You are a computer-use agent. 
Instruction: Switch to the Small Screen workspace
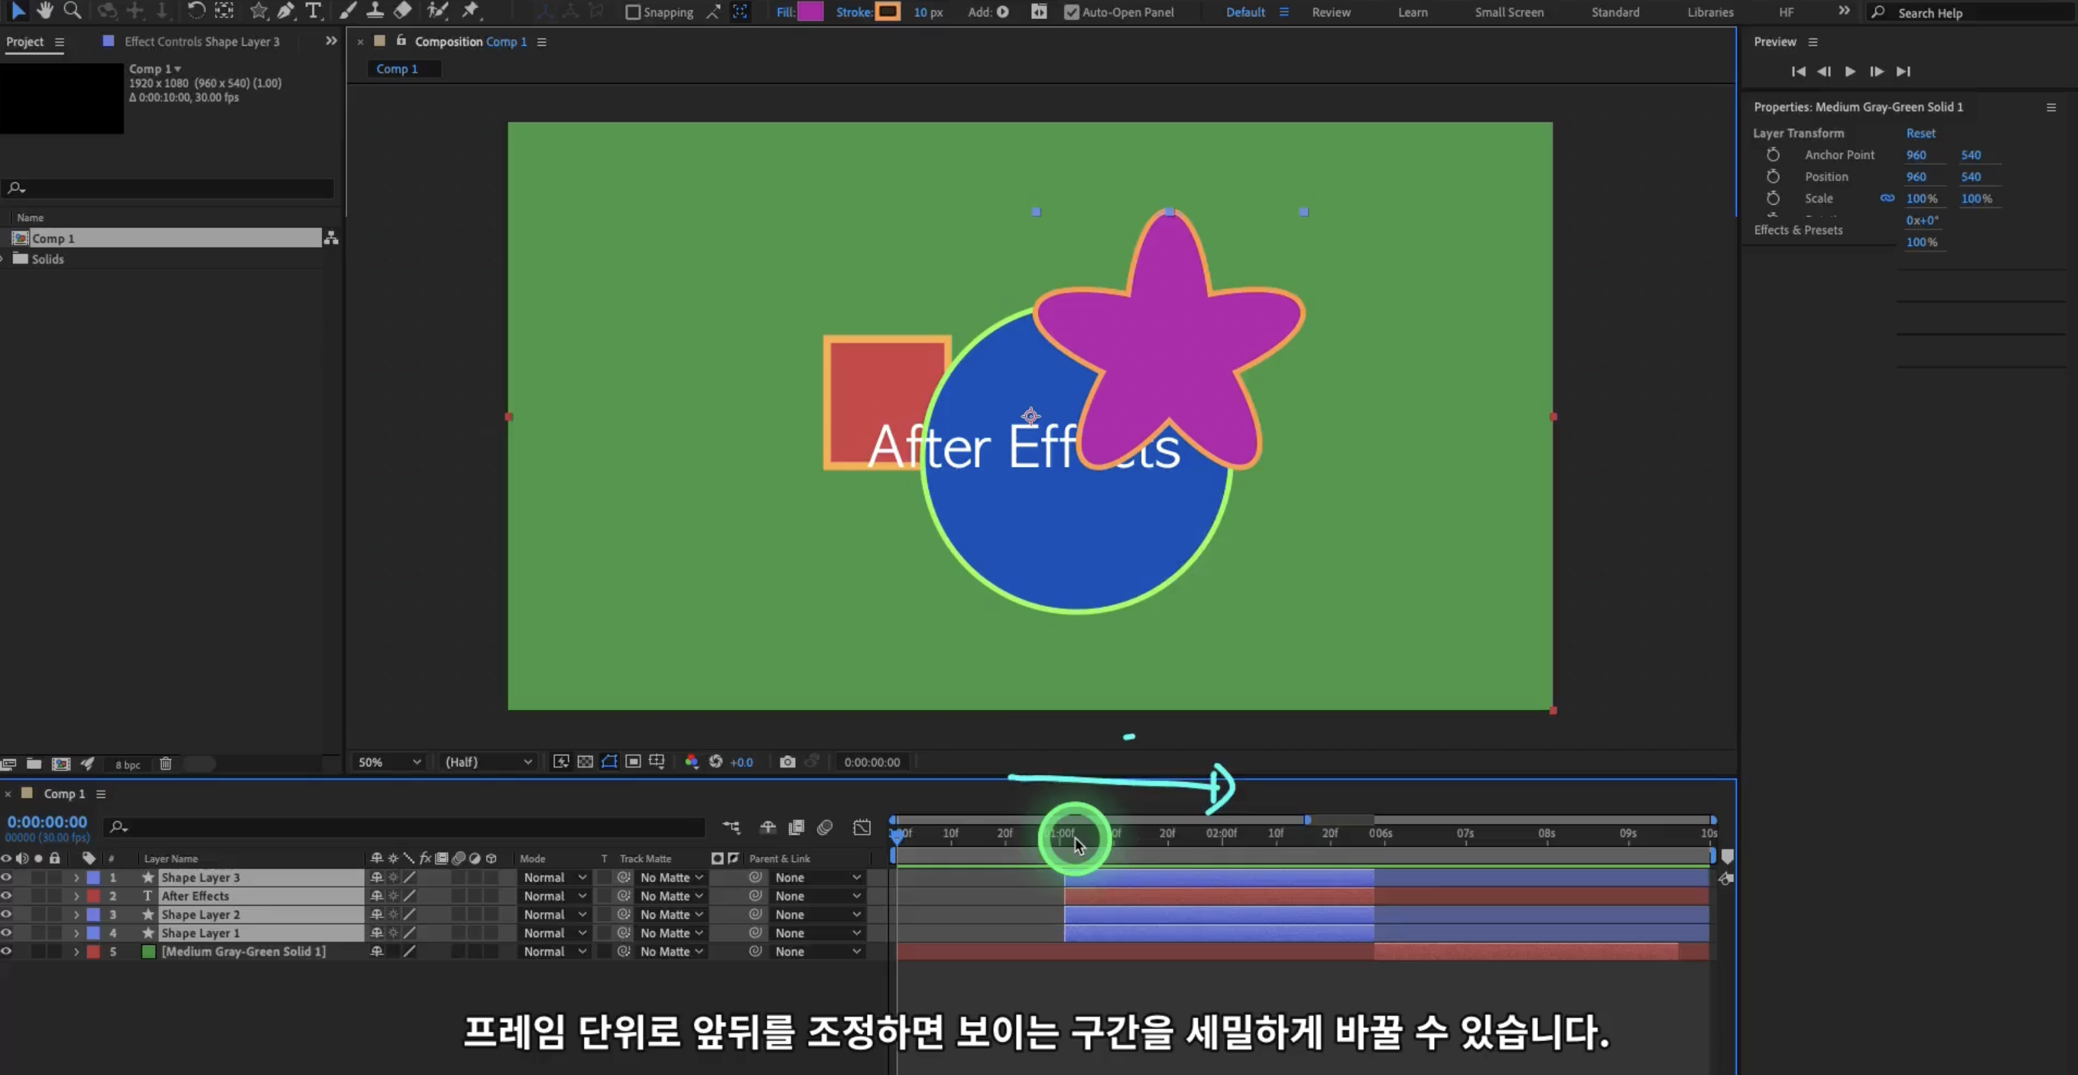click(1509, 12)
